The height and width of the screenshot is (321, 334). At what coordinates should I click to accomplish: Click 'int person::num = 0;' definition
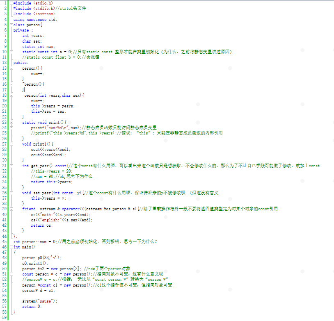(x=85, y=241)
